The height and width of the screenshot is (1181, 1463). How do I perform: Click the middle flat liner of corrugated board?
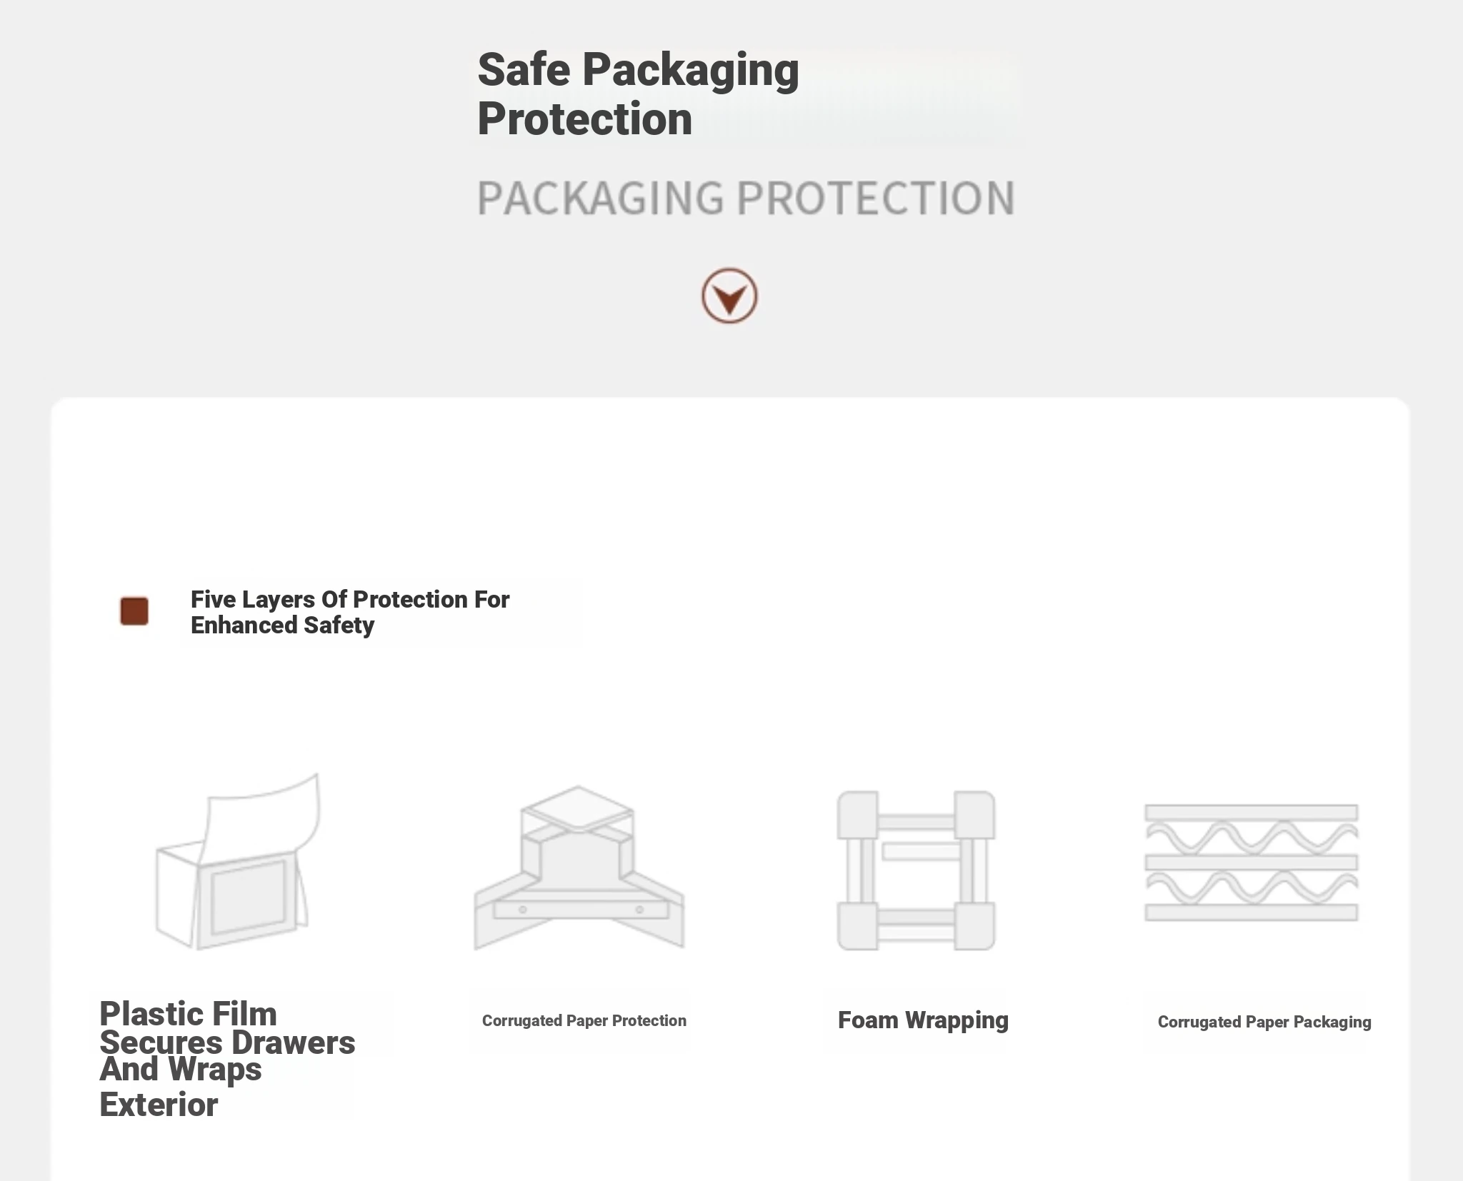coord(1251,863)
